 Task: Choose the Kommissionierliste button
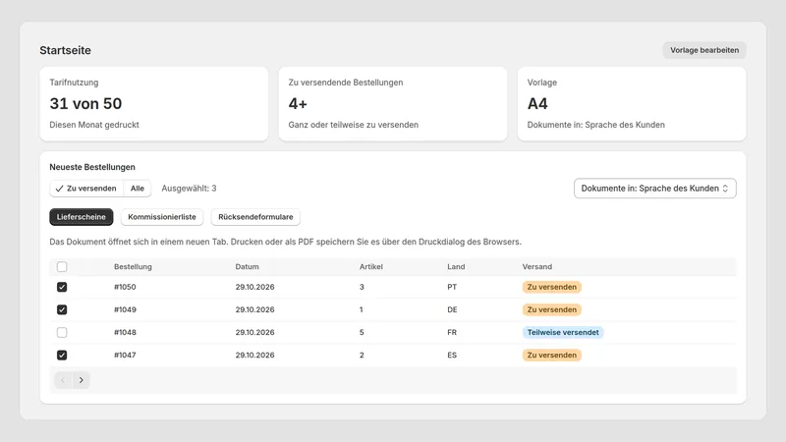[x=162, y=217]
